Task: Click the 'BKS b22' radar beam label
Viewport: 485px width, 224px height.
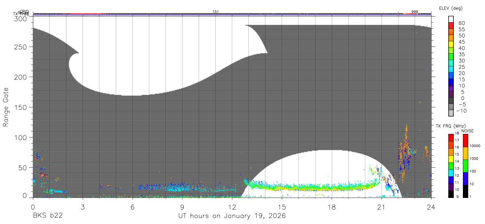Action: pos(47,216)
